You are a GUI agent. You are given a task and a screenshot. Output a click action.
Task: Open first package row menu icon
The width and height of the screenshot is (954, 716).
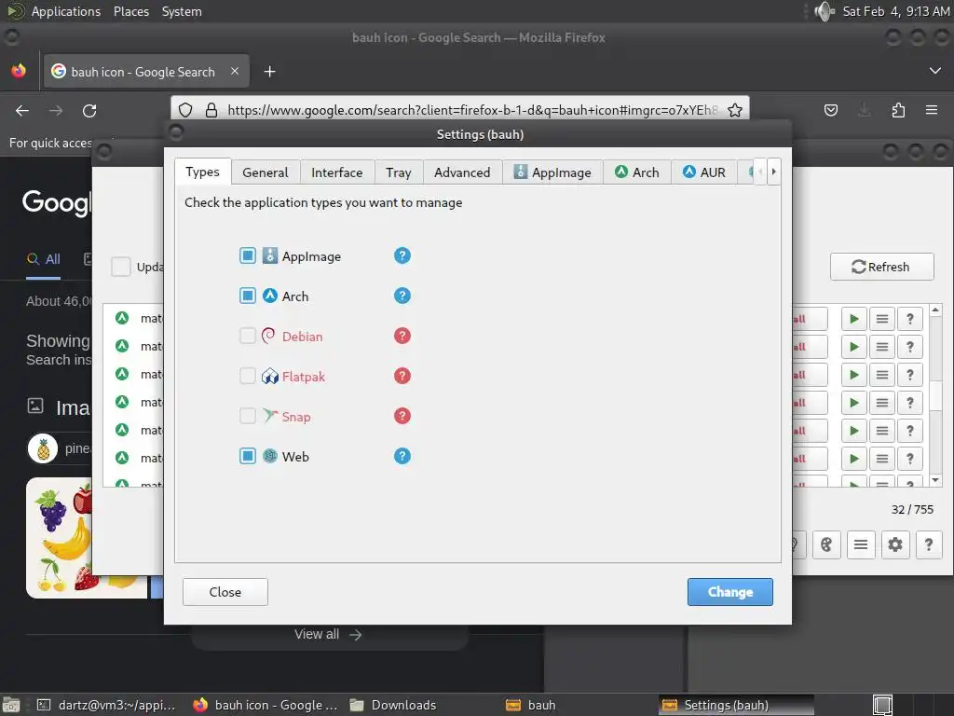pyautogui.click(x=881, y=319)
